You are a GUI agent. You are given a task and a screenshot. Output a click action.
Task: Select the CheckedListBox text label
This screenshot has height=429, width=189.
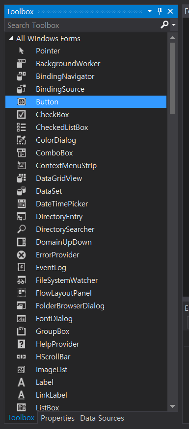pyautogui.click(x=62, y=127)
